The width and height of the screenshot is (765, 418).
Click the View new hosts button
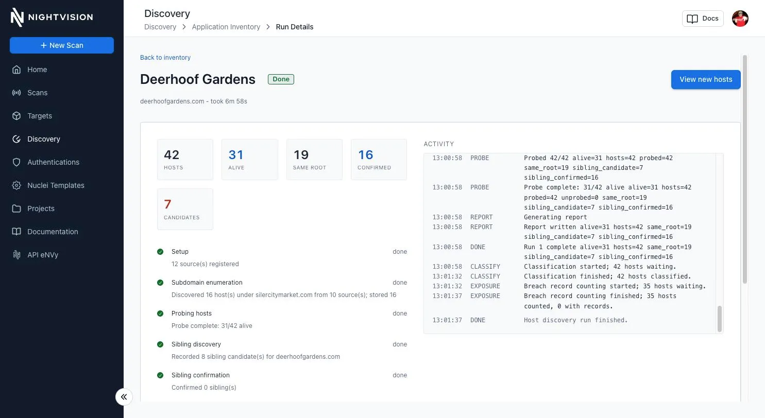click(706, 79)
